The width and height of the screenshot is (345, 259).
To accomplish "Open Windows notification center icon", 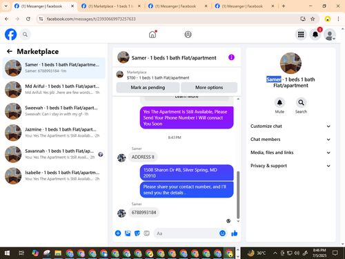I will click(x=335, y=253).
